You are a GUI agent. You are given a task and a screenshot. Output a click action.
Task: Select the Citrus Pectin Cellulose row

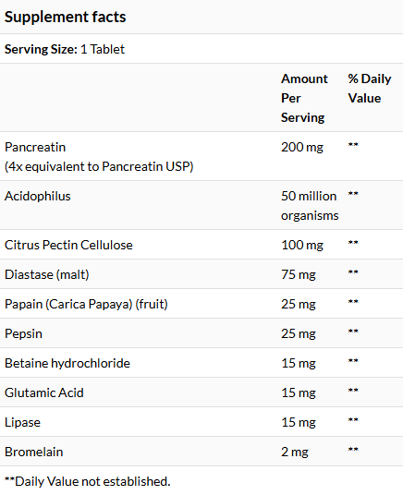click(x=201, y=245)
